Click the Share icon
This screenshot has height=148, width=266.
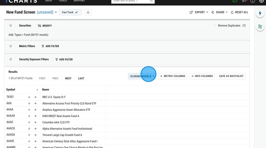pos(212,12)
